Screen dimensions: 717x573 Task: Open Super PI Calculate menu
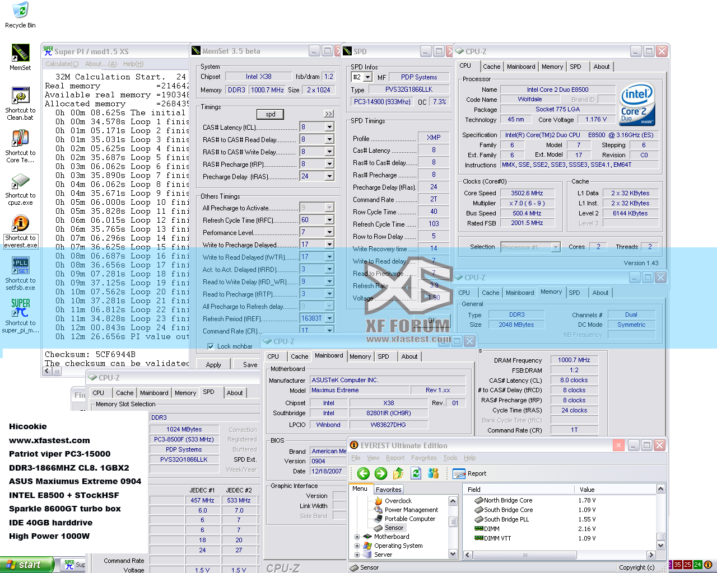tap(62, 64)
